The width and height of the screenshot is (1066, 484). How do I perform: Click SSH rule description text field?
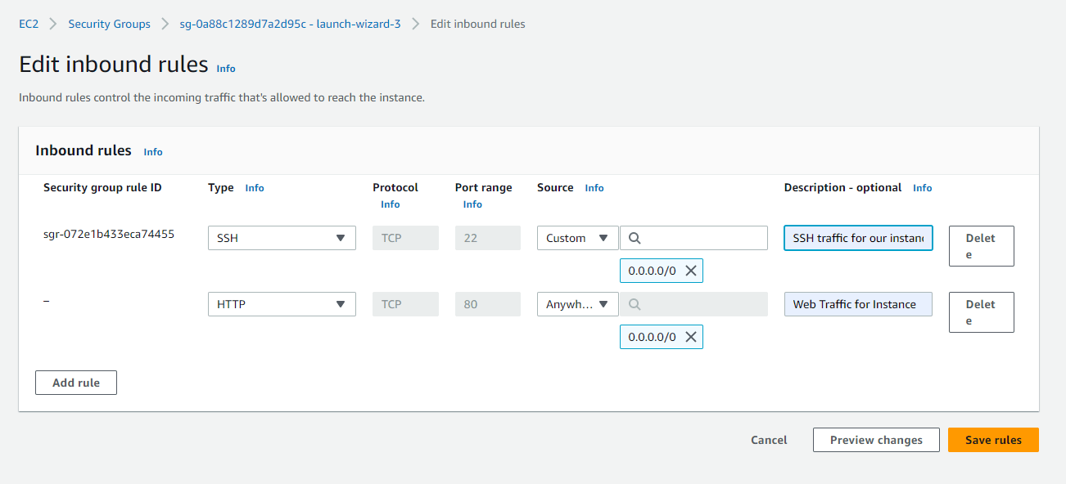pos(858,238)
